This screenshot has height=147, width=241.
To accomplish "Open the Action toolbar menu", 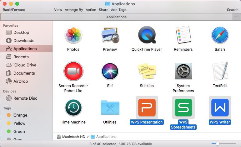I will click(91, 10).
